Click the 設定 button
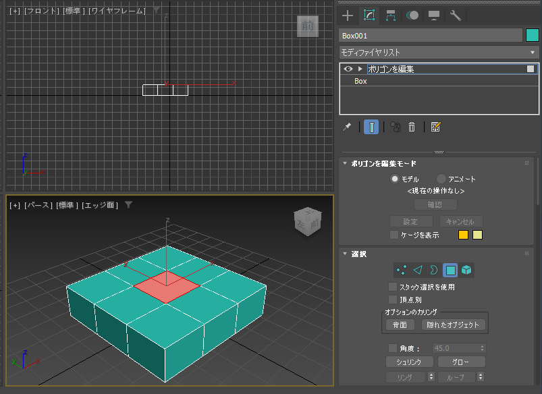Image resolution: width=542 pixels, height=394 pixels. coord(410,221)
